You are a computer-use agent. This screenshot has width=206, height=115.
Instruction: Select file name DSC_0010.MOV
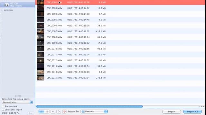point(54,49)
